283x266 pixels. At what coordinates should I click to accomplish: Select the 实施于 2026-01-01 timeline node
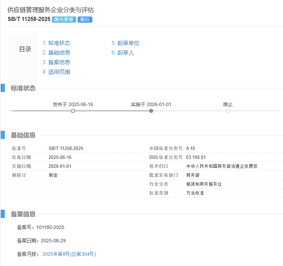point(151,111)
